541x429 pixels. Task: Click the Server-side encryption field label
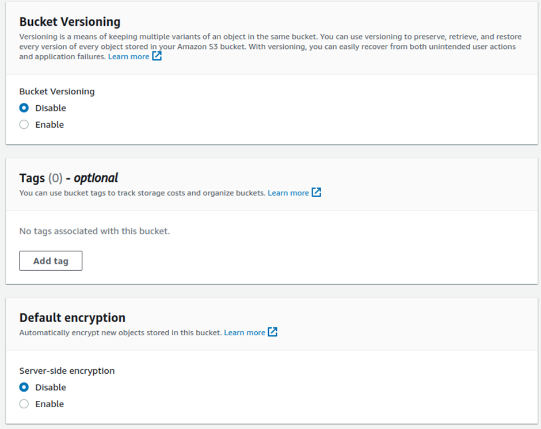67,371
